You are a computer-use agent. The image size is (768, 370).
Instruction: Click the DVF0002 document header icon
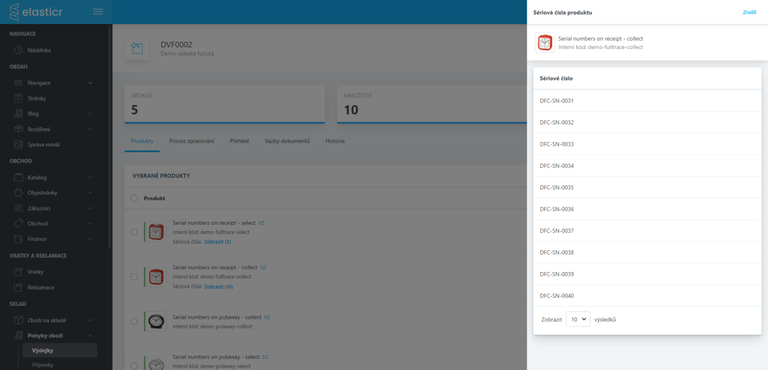137,49
